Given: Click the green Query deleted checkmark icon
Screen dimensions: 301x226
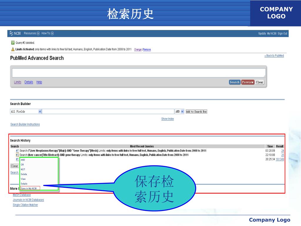Looking at the screenshot, I should (x=13, y=42).
